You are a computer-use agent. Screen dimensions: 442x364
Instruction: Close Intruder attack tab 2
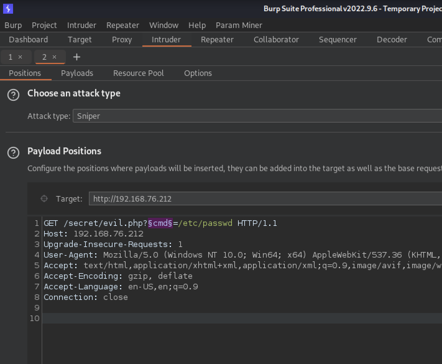(54, 57)
